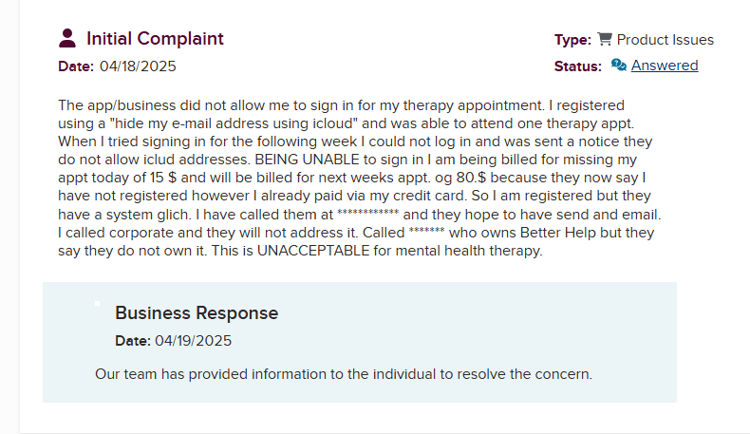Click the shopping cart icon next to Type
Screen dimensions: 750x434
(605, 40)
